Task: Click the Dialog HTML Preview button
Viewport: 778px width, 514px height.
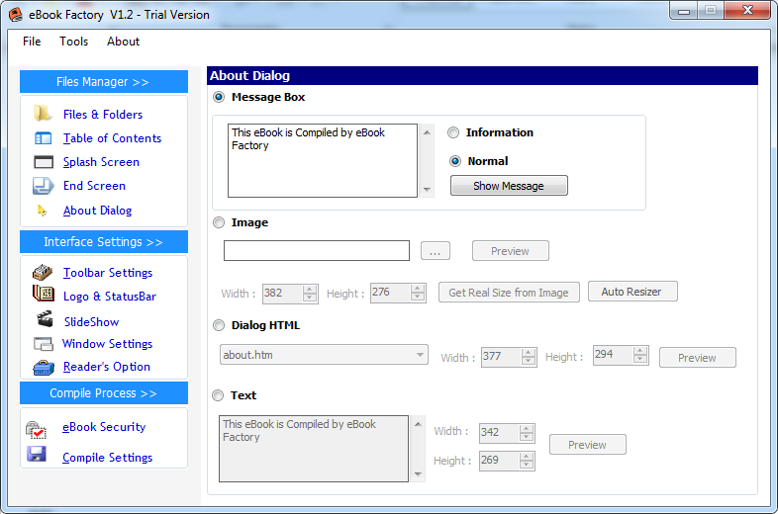Action: click(x=698, y=358)
